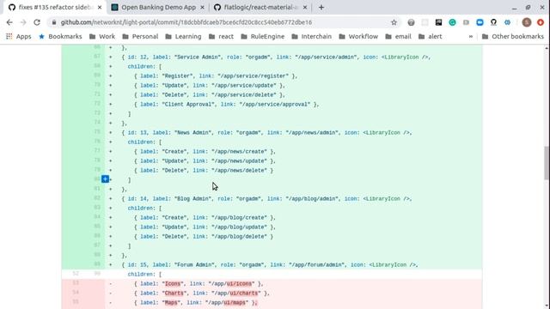
Task: Click the "/app/forum/admin" string
Action: [x=316, y=265]
